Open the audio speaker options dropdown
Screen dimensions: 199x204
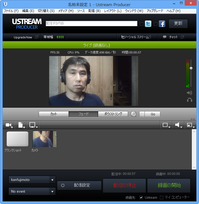point(178,125)
